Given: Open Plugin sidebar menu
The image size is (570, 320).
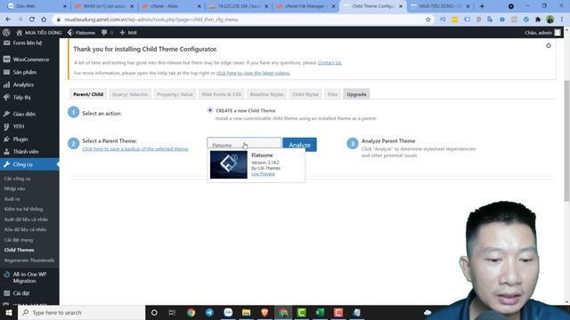Looking at the screenshot, I should point(29,139).
